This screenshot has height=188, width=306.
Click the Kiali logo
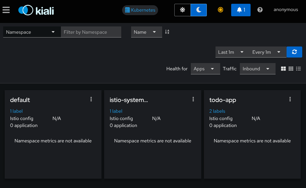pyautogui.click(x=36, y=10)
